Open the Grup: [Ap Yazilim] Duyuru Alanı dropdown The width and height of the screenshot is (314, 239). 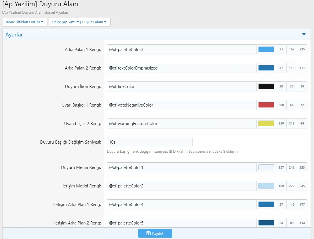79,22
